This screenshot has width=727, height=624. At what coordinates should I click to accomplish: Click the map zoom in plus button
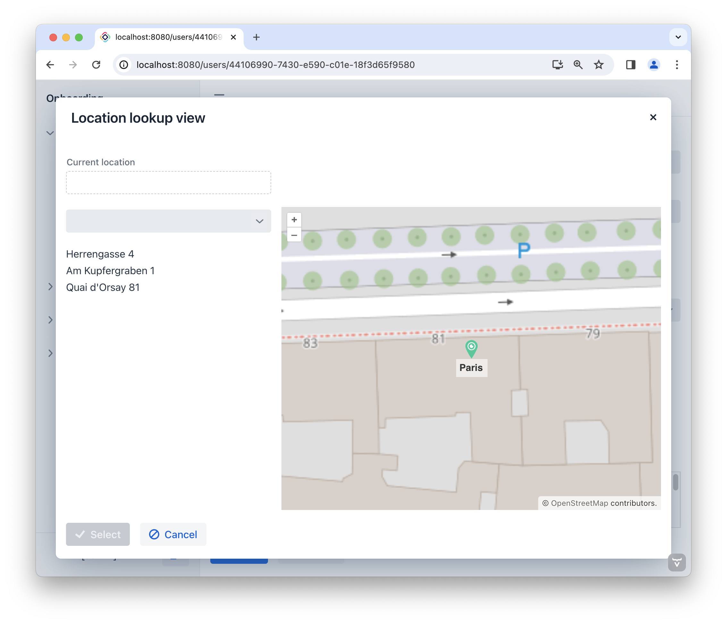click(294, 220)
